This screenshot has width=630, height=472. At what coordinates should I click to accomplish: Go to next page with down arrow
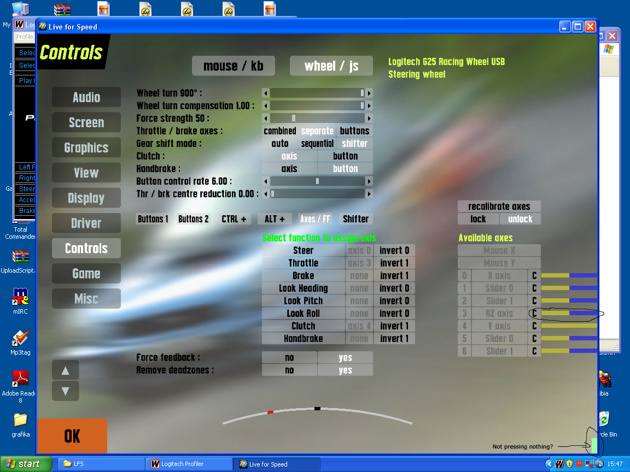tap(65, 391)
